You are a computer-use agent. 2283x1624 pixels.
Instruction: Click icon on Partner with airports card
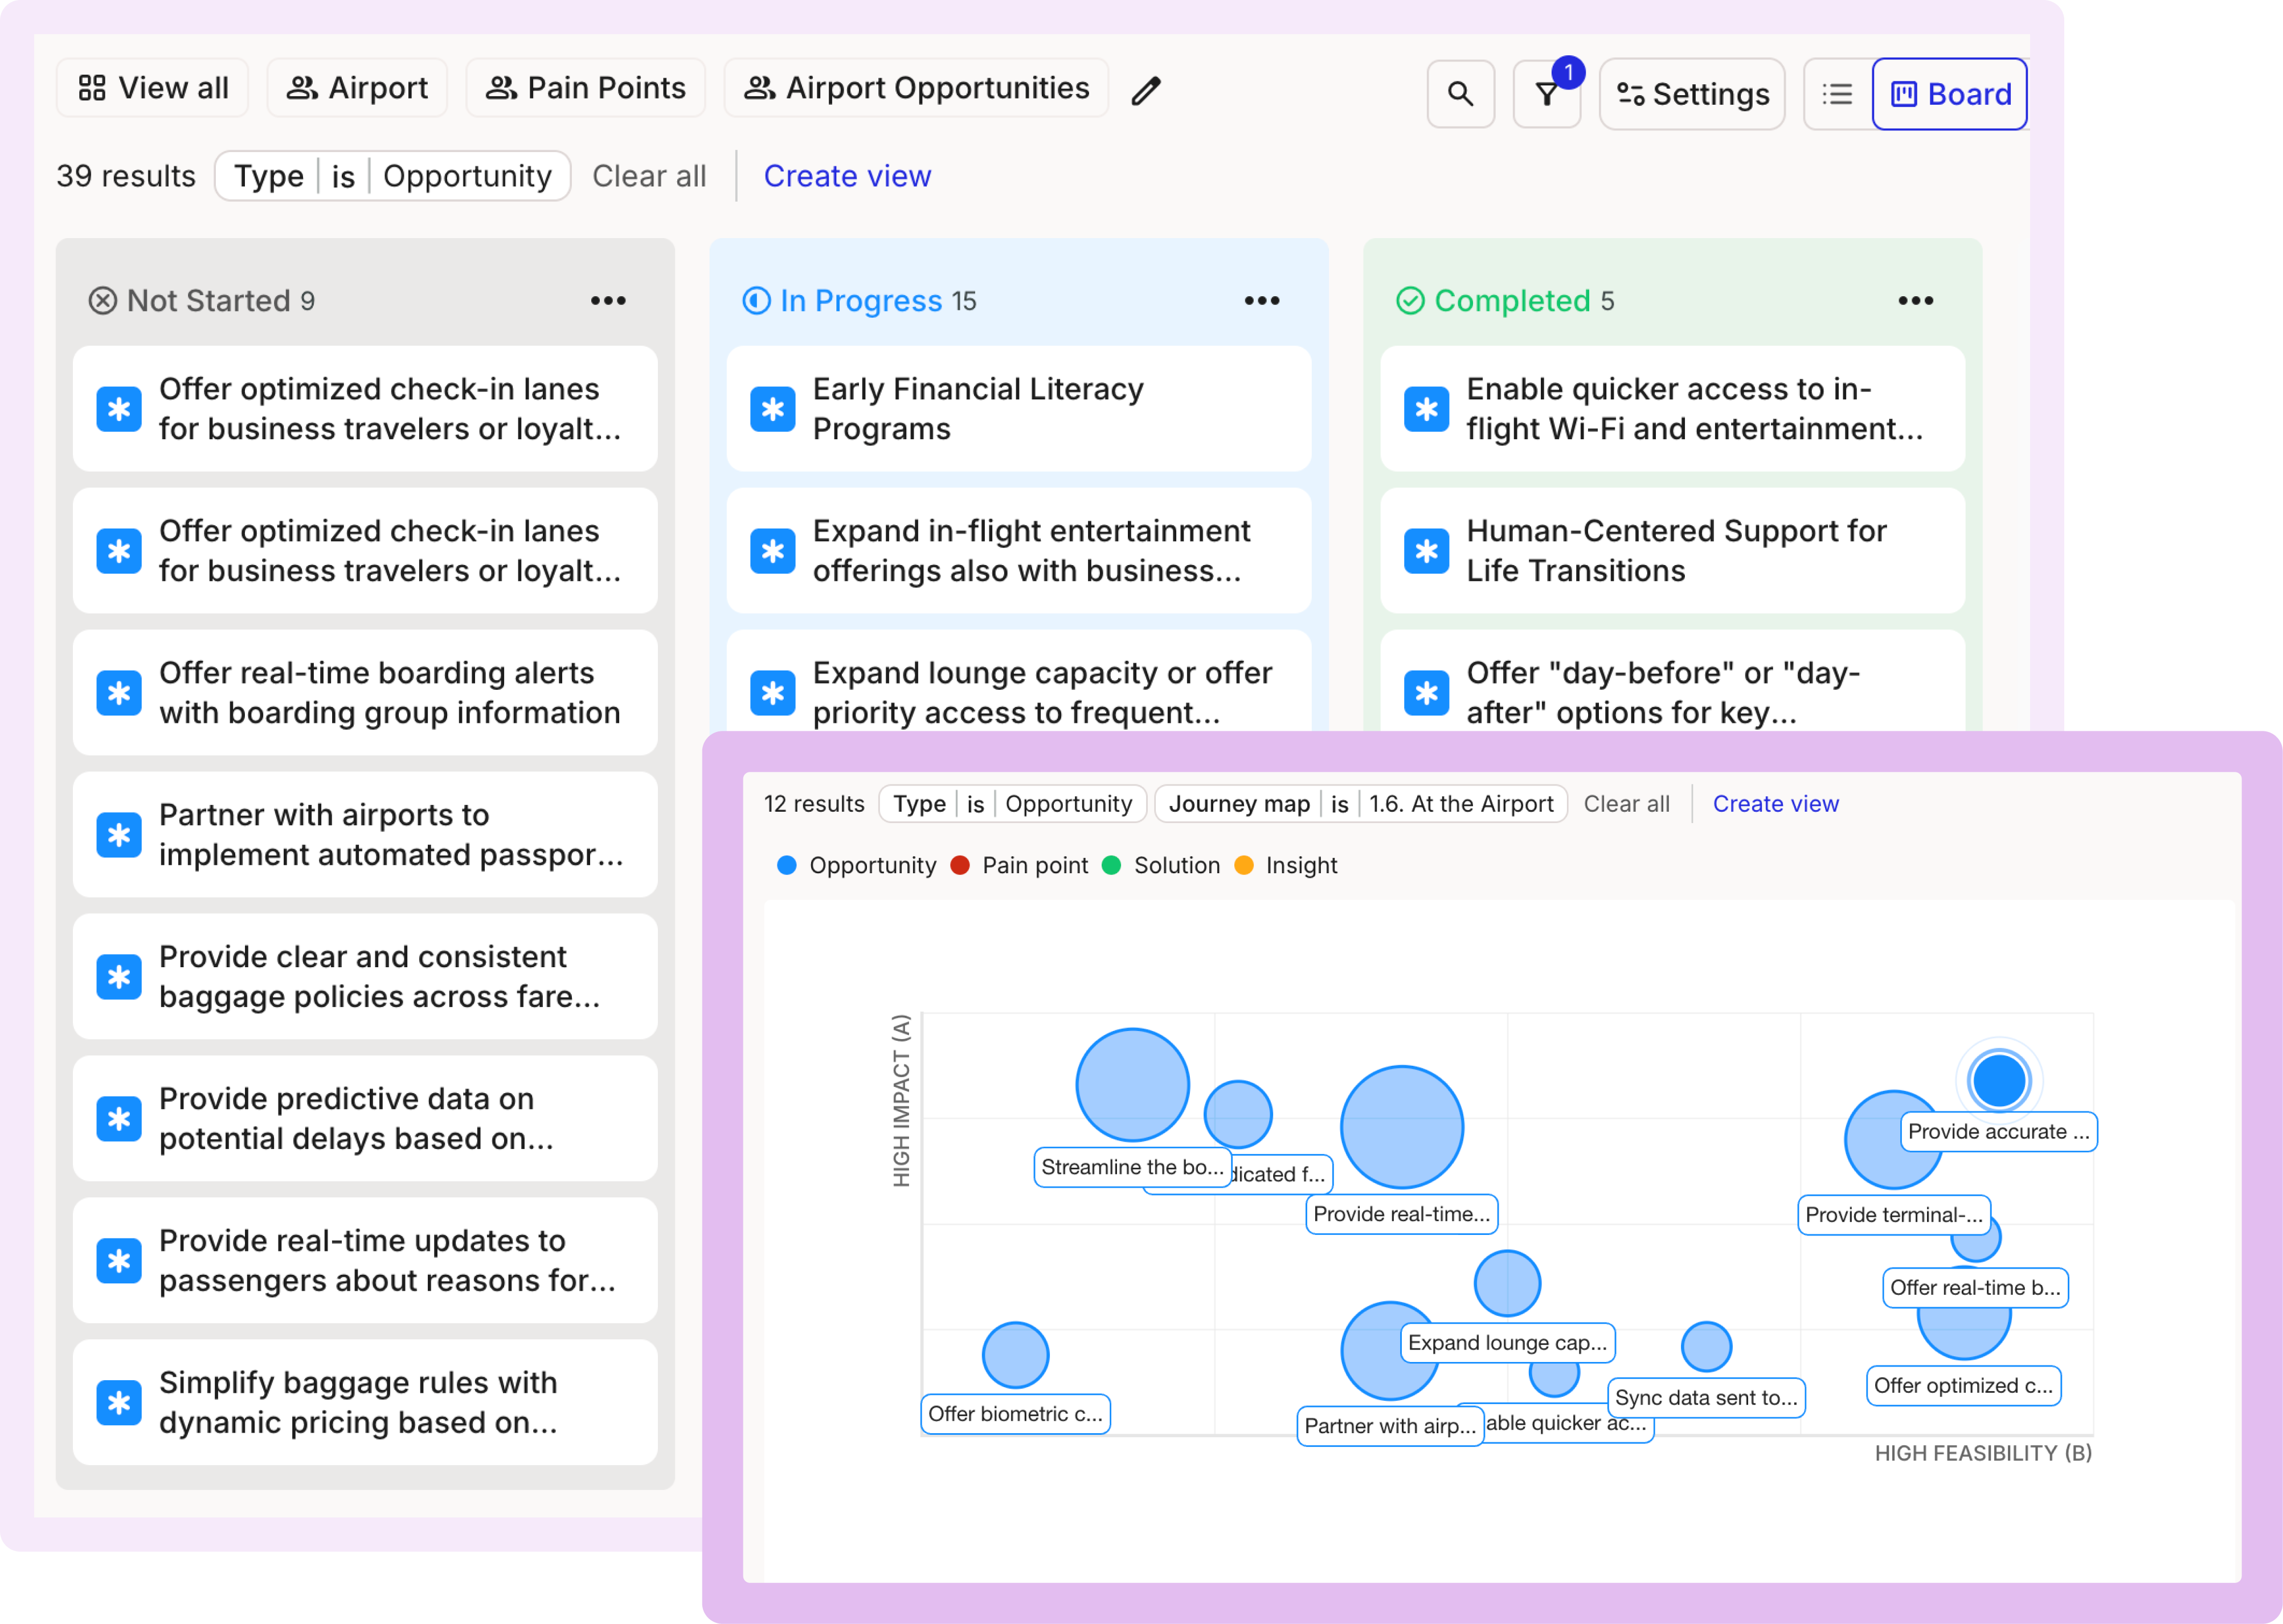point(119,835)
